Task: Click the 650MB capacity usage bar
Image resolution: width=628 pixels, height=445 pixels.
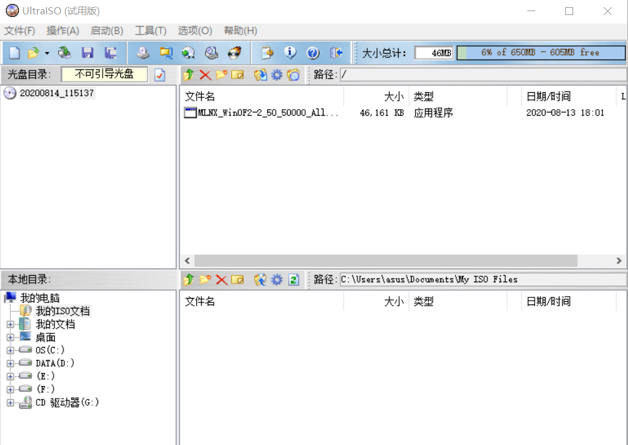Action: (540, 52)
